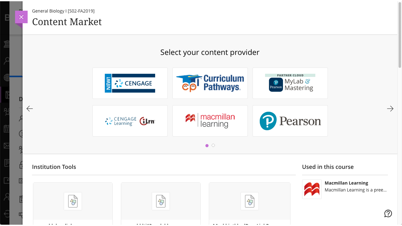
Task: Open the help question mark icon
Action: [388, 213]
